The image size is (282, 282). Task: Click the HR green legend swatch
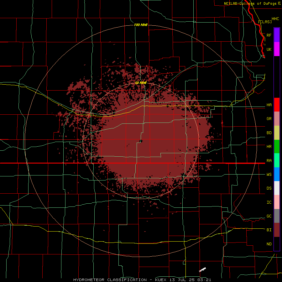click(277, 147)
